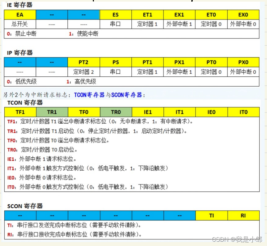Image resolution: width=267 pixels, height=246 pixels.
Task: Click the EX0 header cell
Action: click(x=243, y=15)
